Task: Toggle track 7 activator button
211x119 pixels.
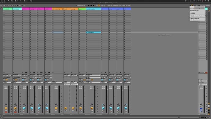Action: 56,108
